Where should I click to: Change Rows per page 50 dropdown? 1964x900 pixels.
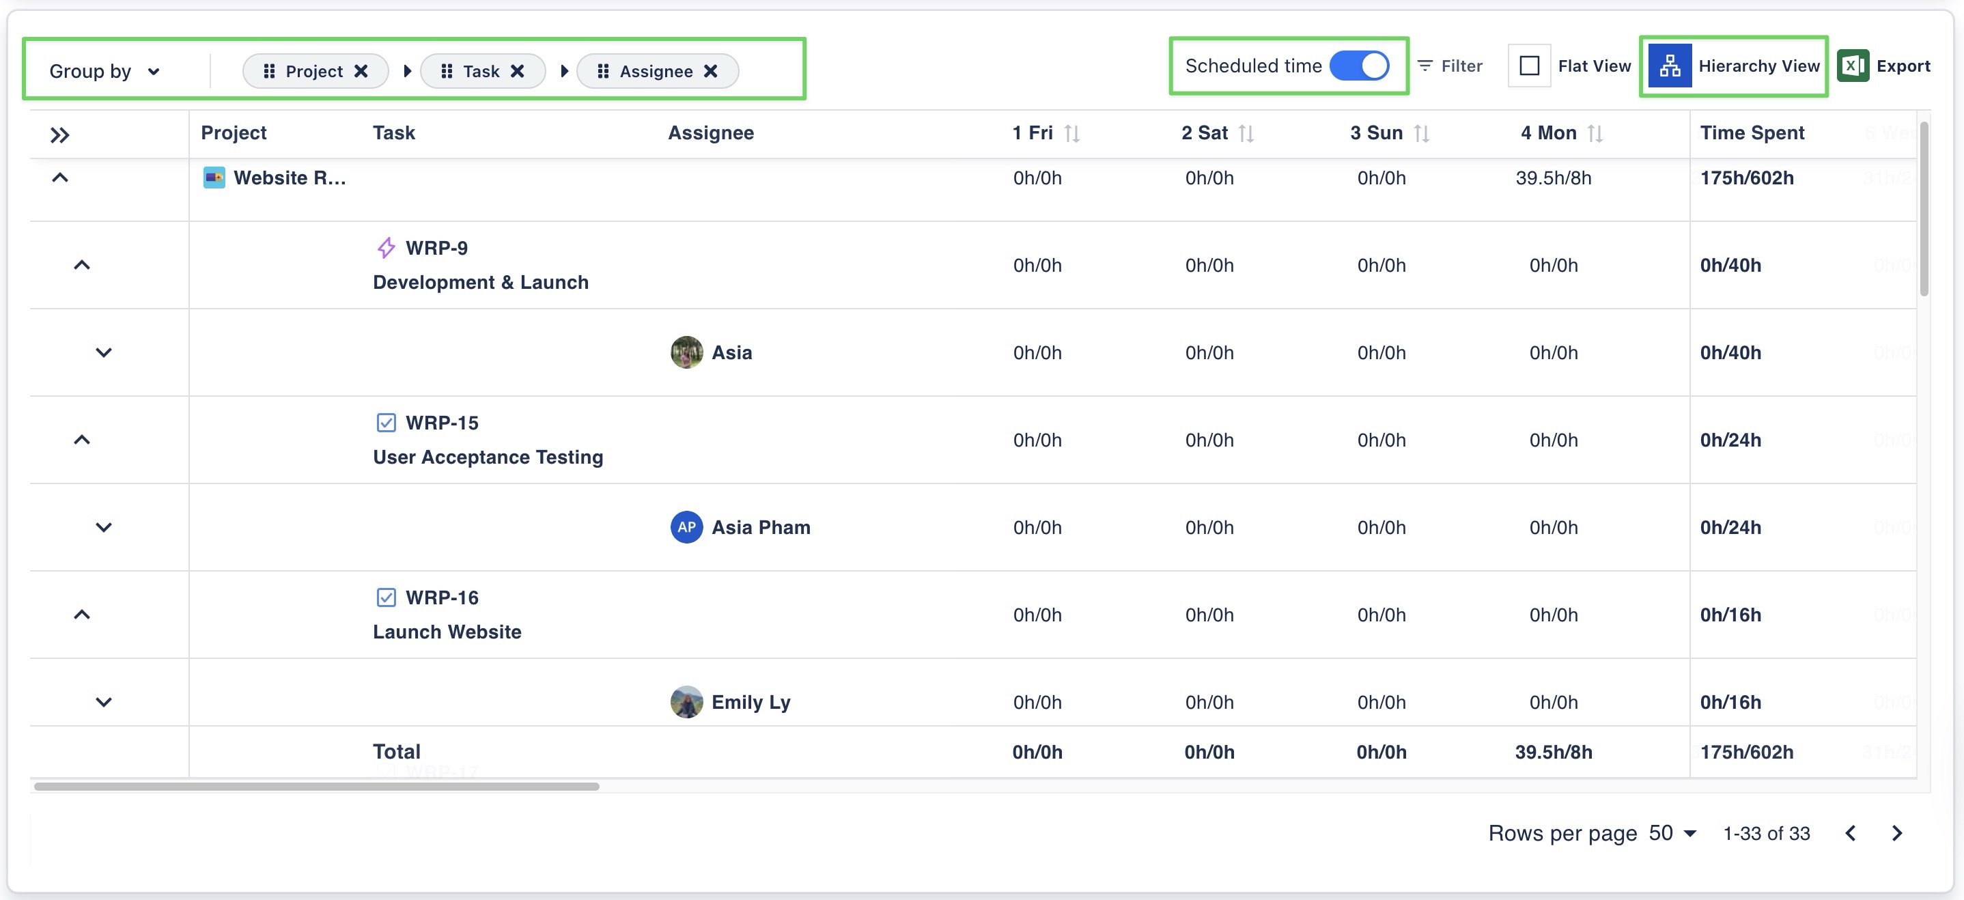pos(1673,833)
